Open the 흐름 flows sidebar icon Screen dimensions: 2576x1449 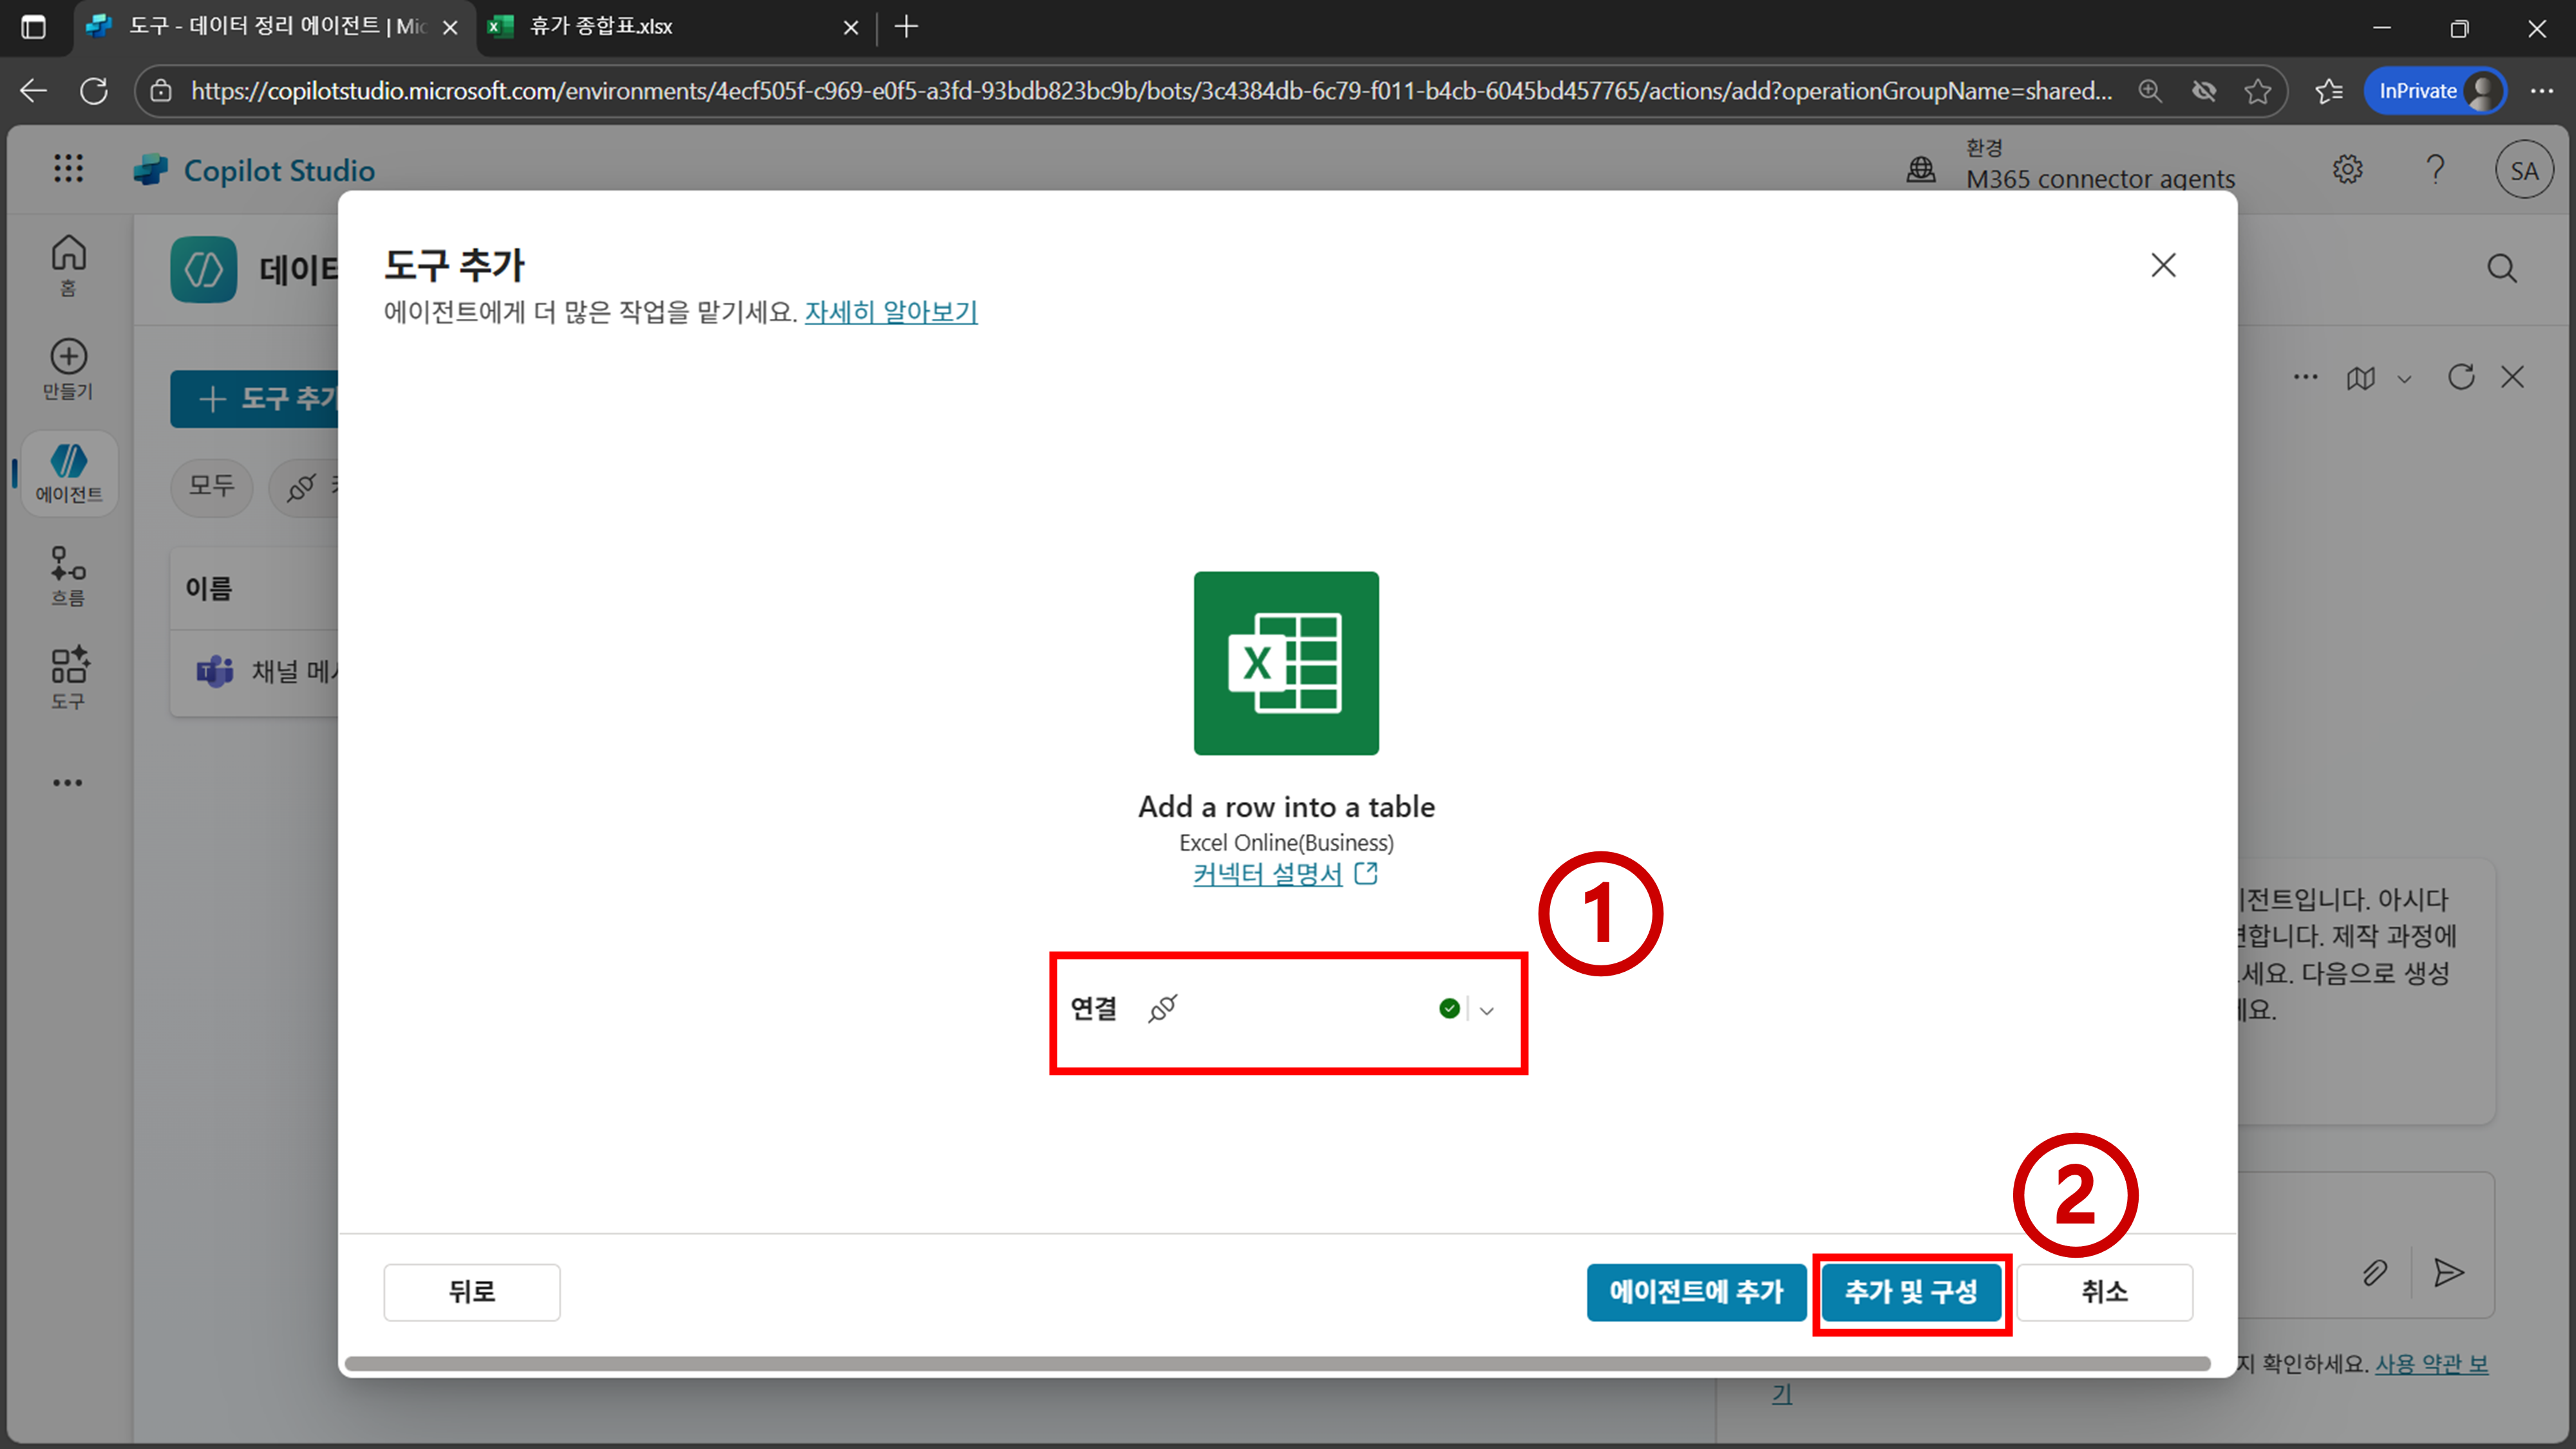(x=68, y=565)
